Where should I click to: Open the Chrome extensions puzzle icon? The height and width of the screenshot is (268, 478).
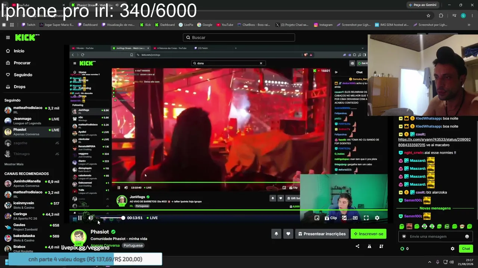(441, 16)
